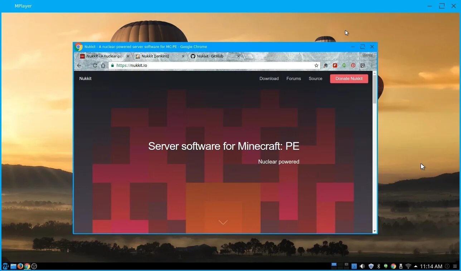This screenshot has height=271, width=461.
Task: Toggle Wi-Fi from the system tray
Action: click(408, 266)
